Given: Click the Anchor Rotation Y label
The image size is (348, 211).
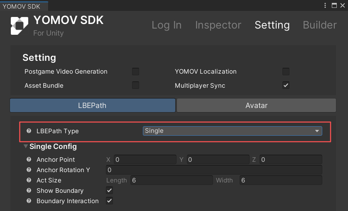Looking at the screenshot, I should [63, 170].
